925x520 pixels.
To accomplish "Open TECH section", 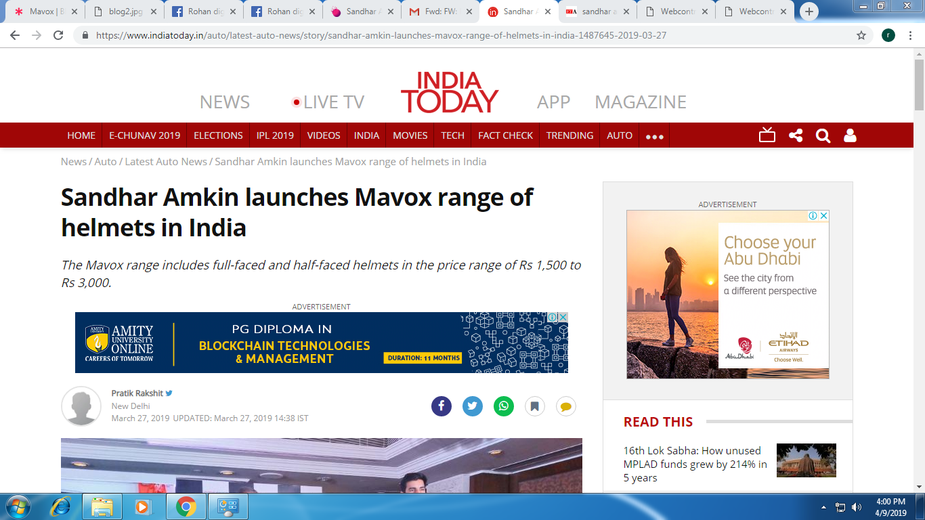I will point(452,135).
